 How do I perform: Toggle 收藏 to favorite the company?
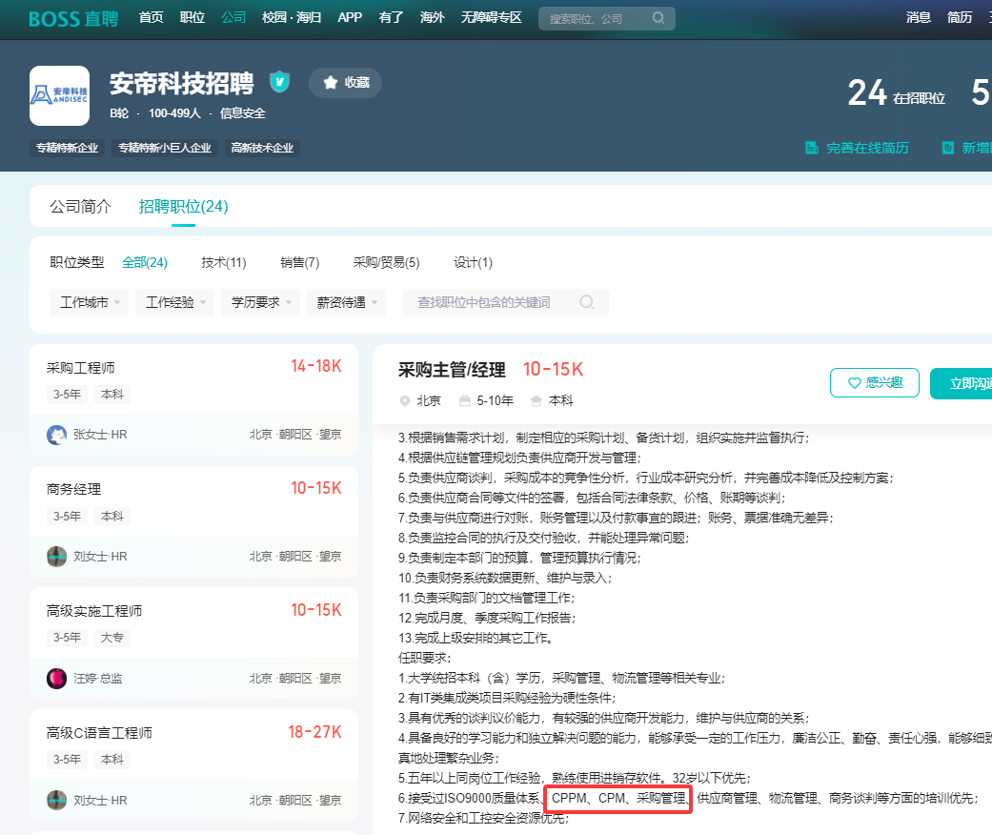pos(345,83)
